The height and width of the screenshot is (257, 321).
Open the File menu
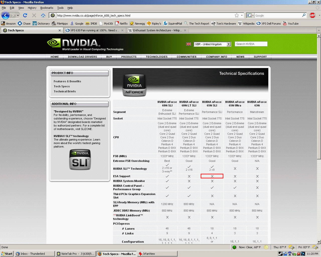4,8
